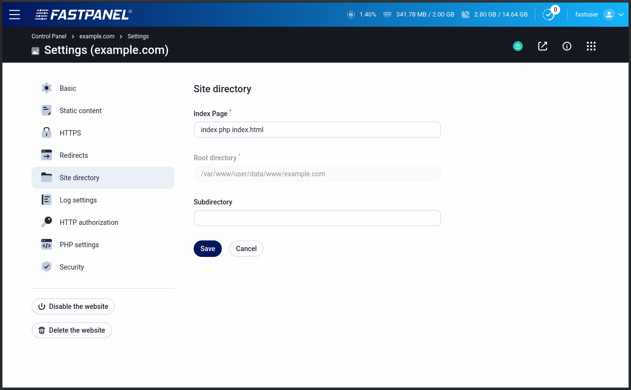Focus the Index Page input field
Image resolution: width=631 pixels, height=390 pixels.
pyautogui.click(x=317, y=130)
